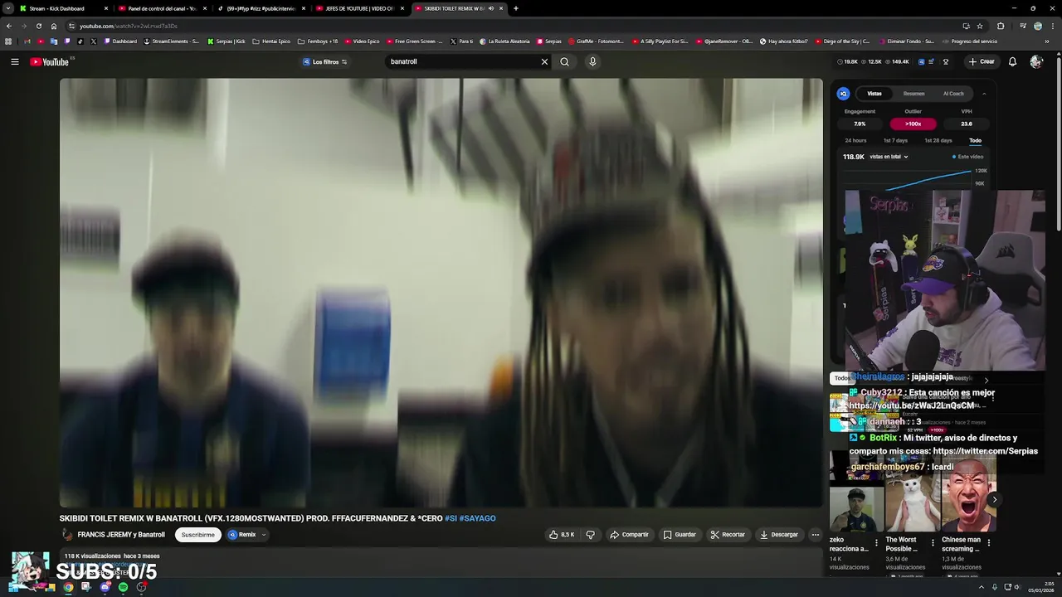
Task: Select the 24 hours range
Action: click(855, 140)
